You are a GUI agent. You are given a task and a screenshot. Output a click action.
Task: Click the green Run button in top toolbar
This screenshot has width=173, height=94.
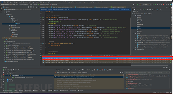tap(153, 5)
